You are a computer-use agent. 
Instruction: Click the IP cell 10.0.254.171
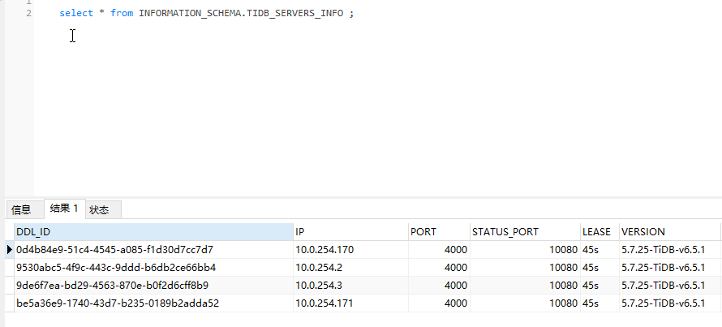click(x=324, y=303)
